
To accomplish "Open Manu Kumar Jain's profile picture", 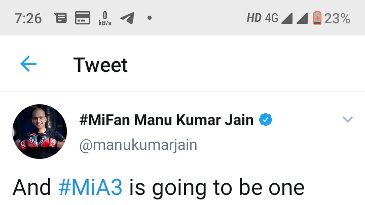I will pyautogui.click(x=40, y=132).
